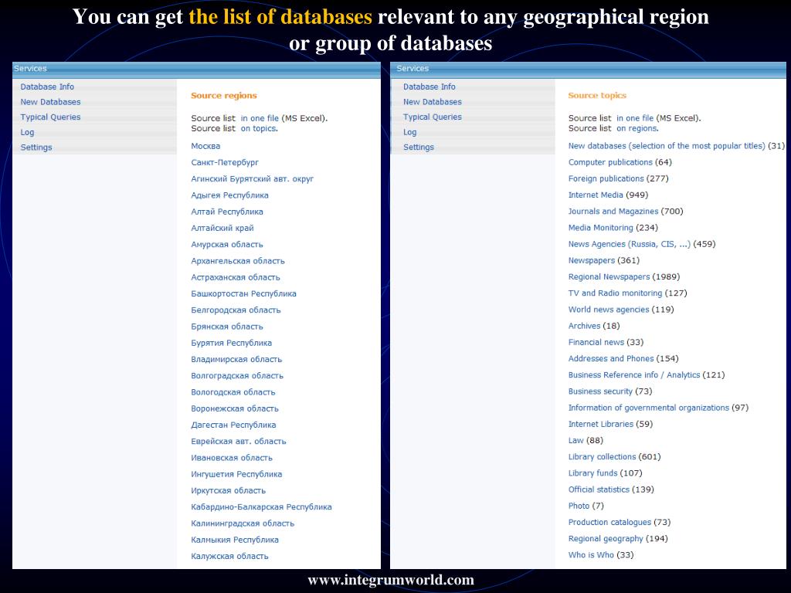Open the Воронежская область link
This screenshot has height=593, width=791.
click(x=235, y=408)
